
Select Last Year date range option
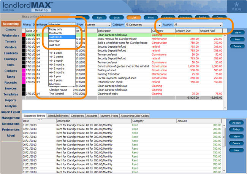(x=62, y=45)
